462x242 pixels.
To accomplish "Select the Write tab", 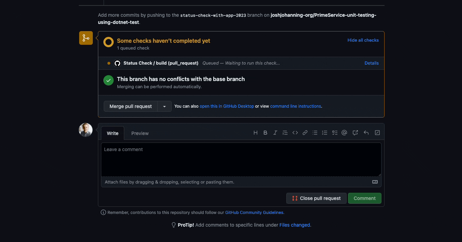I will (x=113, y=133).
